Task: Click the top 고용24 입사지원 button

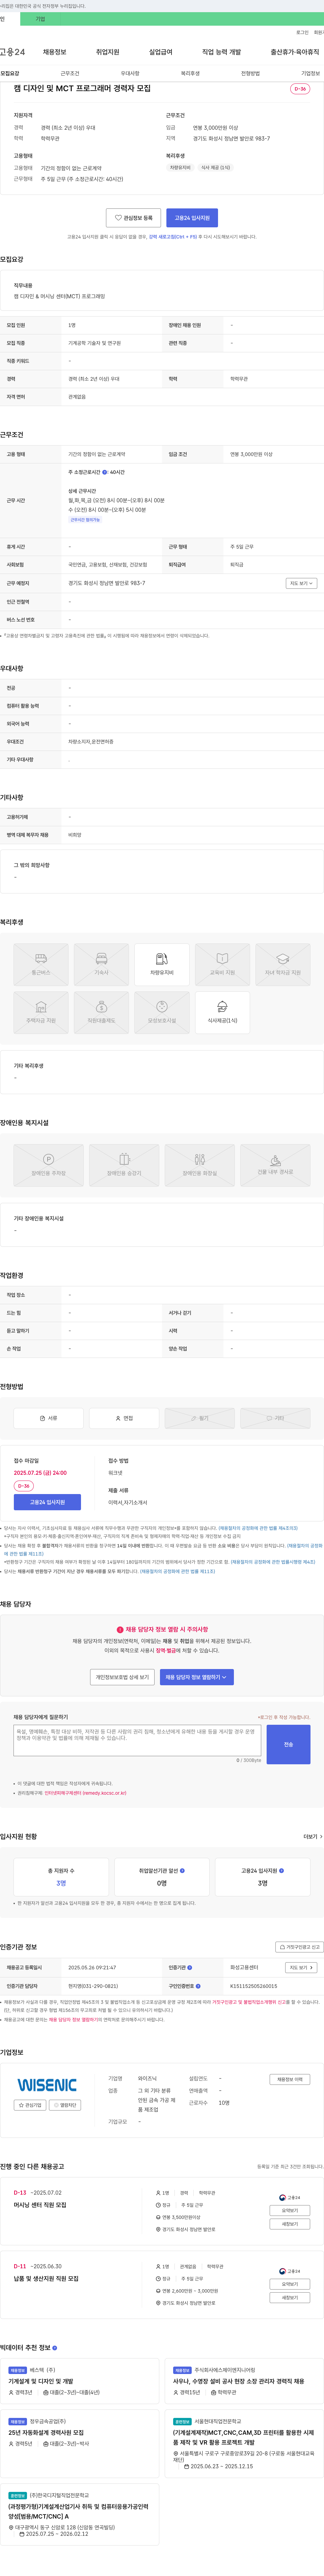Action: 192,218
